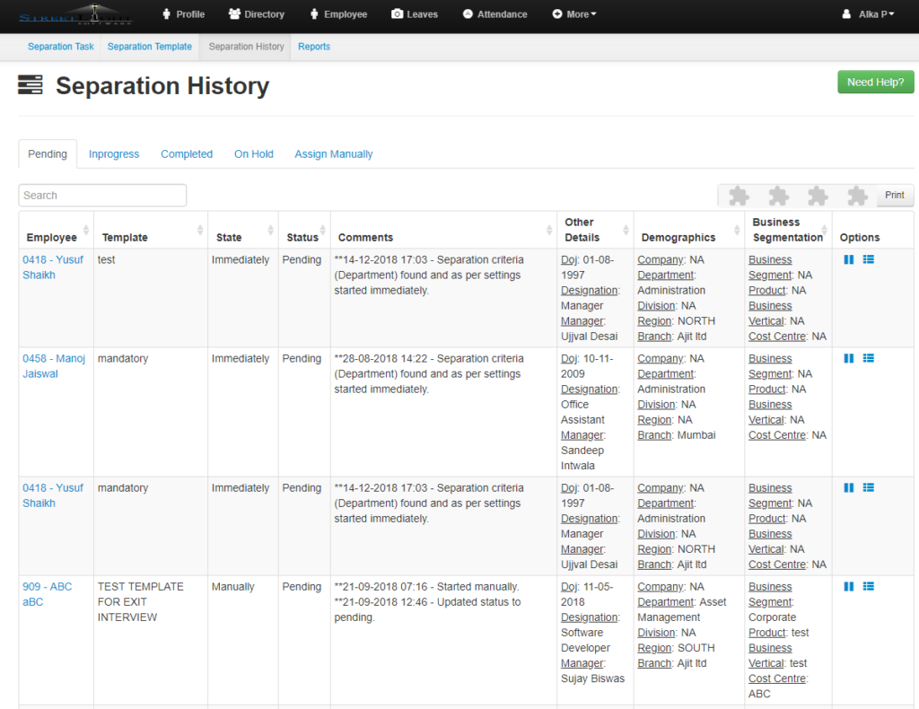
Task: Click inside the Search input field
Action: pos(101,195)
